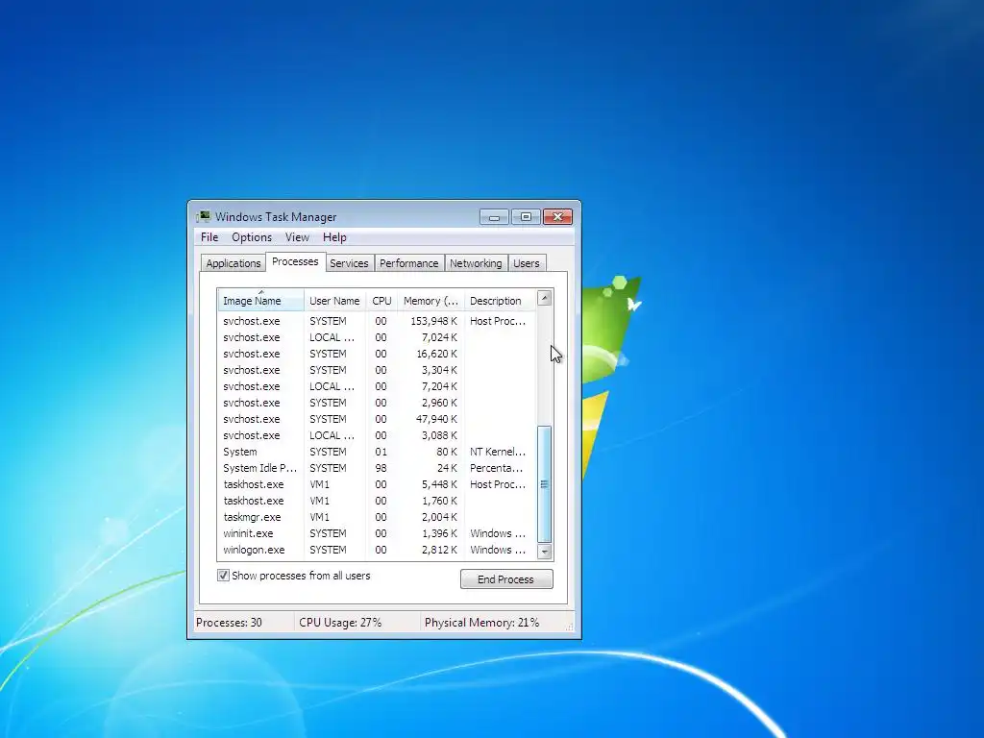Sort processes by CPU column header
Viewport: 984px width, 738px height.
[x=381, y=301]
